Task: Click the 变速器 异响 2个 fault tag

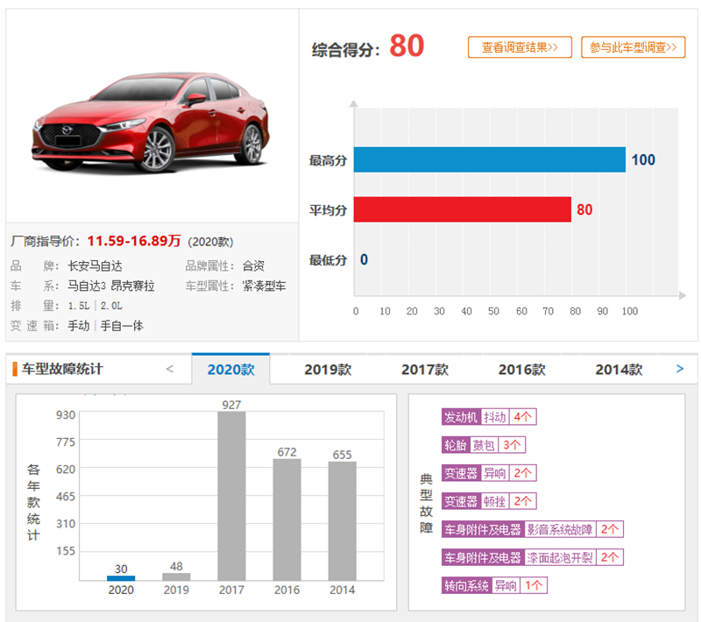Action: tap(489, 473)
